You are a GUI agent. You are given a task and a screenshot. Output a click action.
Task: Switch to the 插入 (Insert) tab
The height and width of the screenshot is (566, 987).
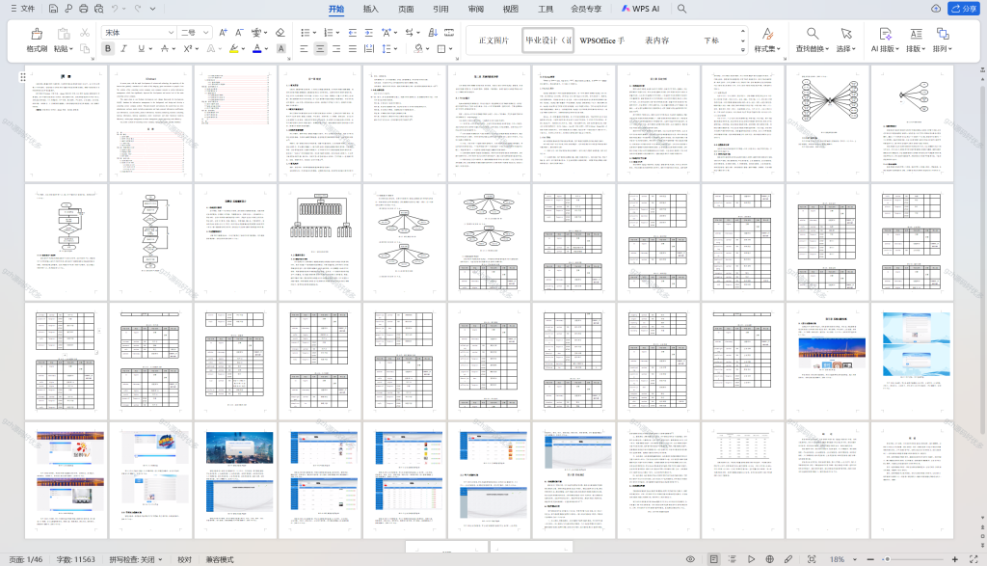click(371, 9)
